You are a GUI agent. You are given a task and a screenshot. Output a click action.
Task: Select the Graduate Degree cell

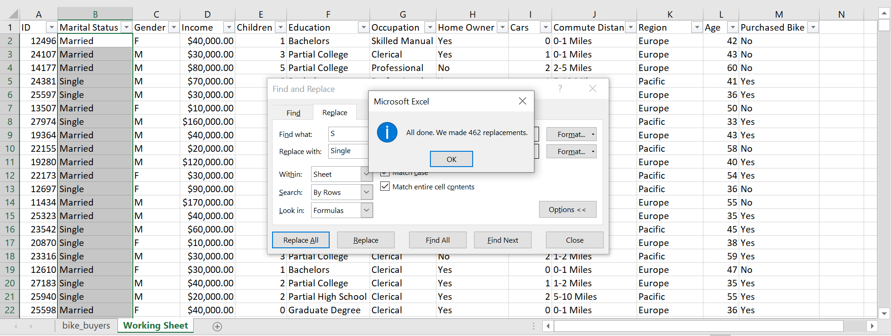[328, 310]
